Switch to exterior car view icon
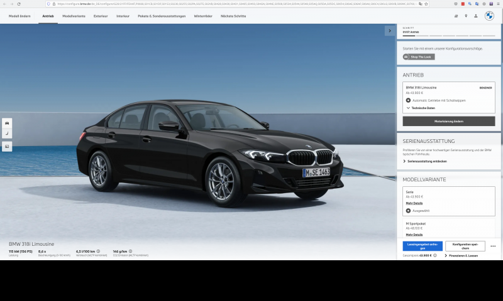Image resolution: width=503 pixels, height=301 pixels. (x=7, y=123)
